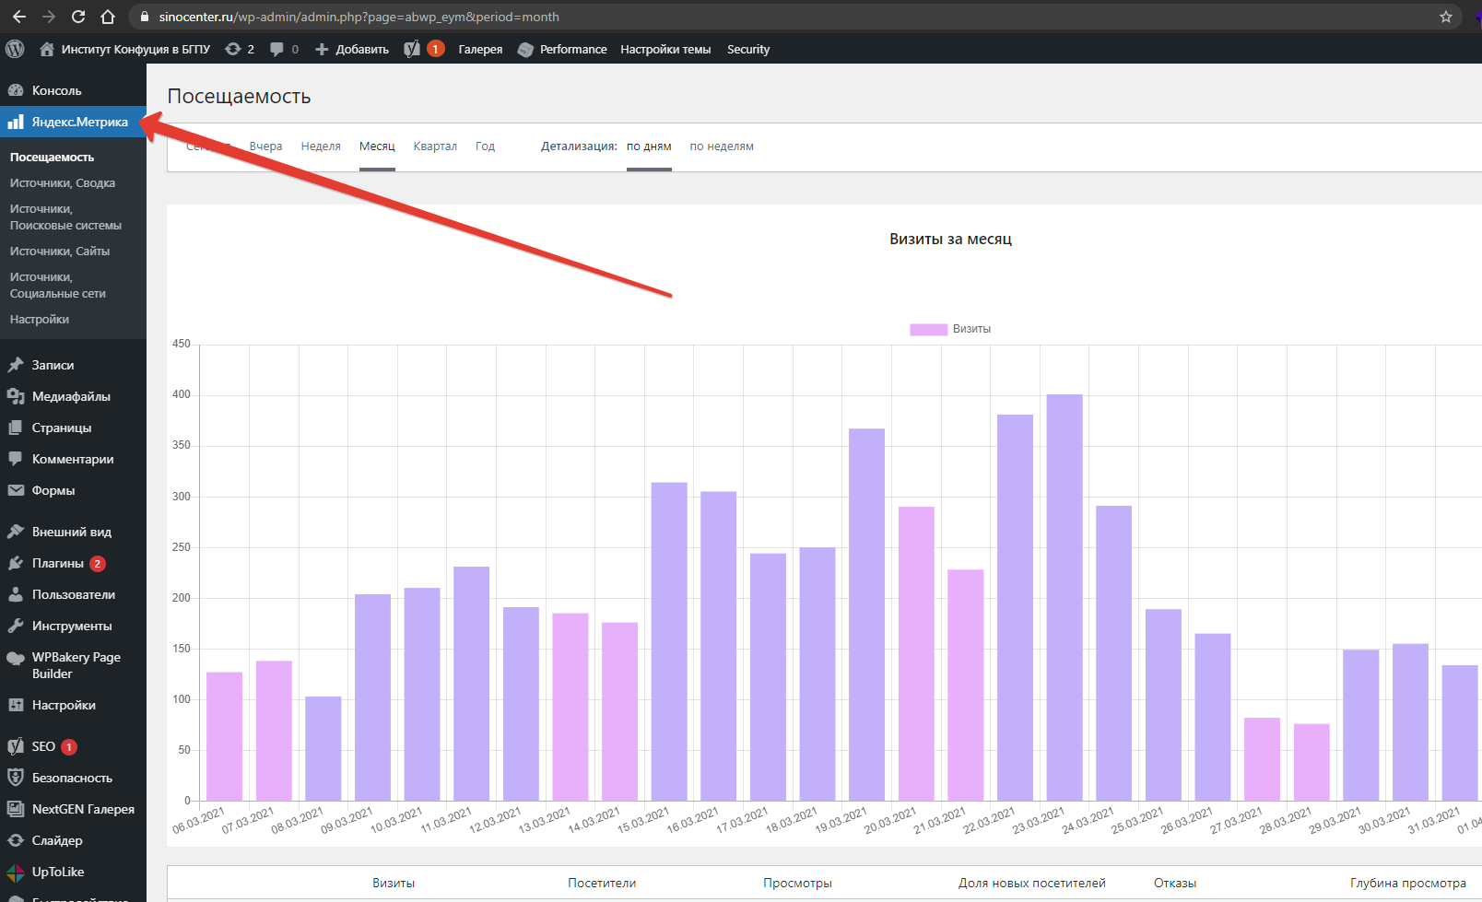This screenshot has height=902, width=1482.
Task: Select the Неделя period tab
Action: [321, 146]
